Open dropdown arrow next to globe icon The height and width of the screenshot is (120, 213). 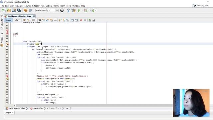point(65,10)
